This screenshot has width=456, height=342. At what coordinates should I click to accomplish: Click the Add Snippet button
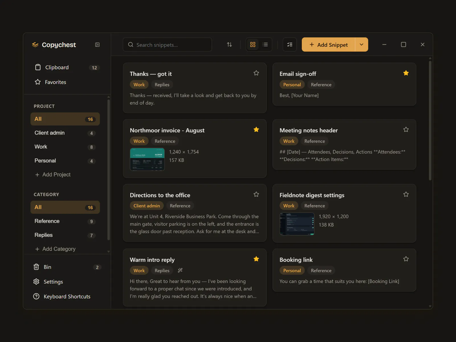[328, 44]
